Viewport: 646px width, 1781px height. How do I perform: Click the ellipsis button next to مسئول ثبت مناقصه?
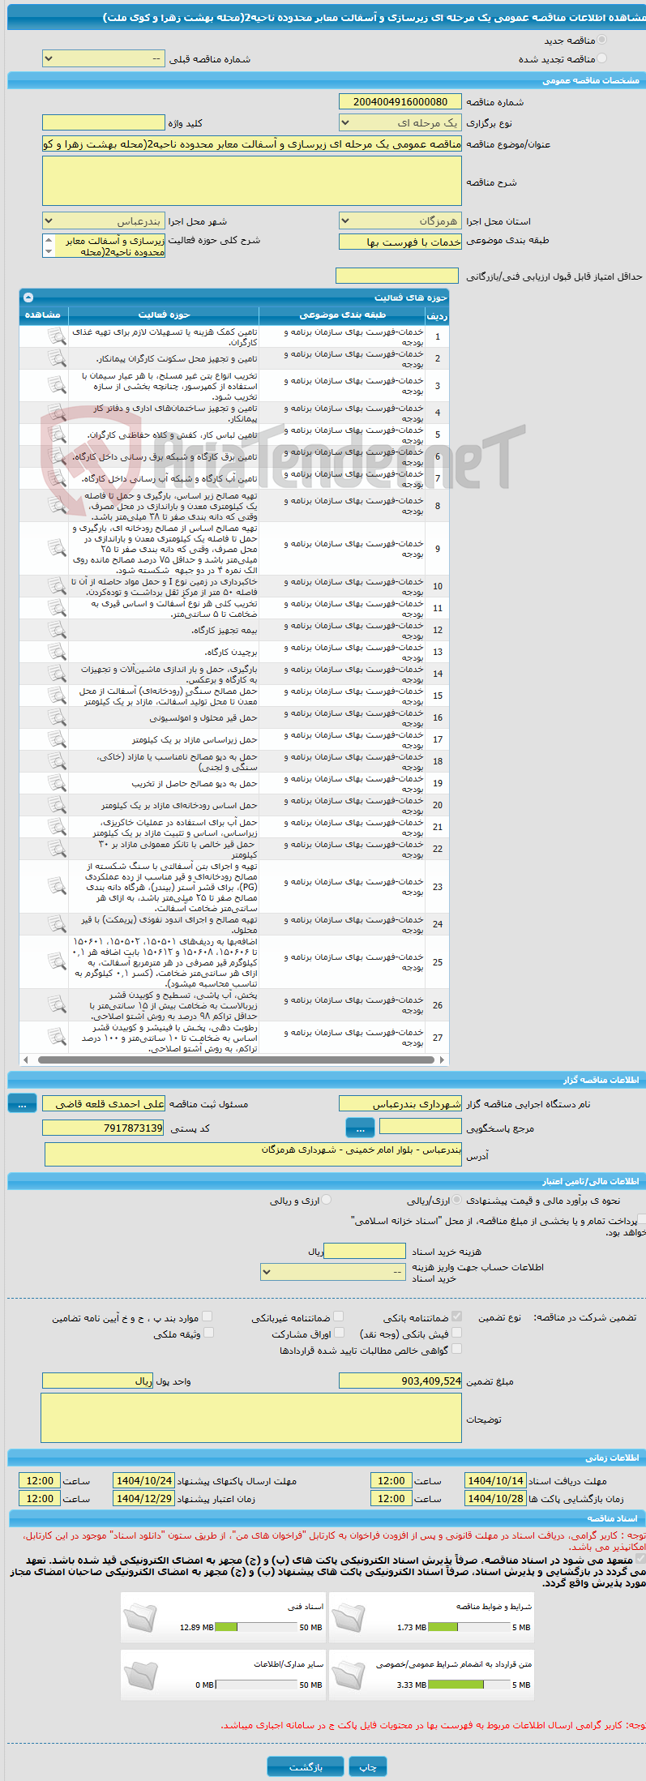coord(22,1104)
